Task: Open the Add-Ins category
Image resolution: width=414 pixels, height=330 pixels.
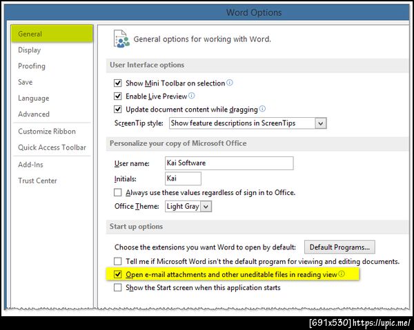Action: pyautogui.click(x=30, y=165)
